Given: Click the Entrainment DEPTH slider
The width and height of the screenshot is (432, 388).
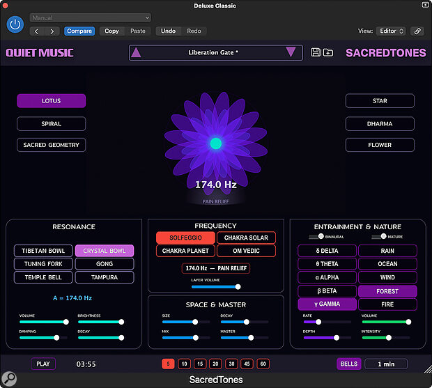Looking at the screenshot, I should click(327, 338).
